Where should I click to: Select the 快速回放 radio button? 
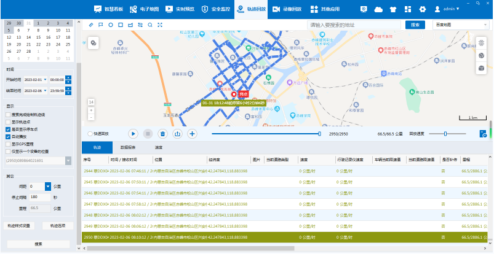pos(90,133)
